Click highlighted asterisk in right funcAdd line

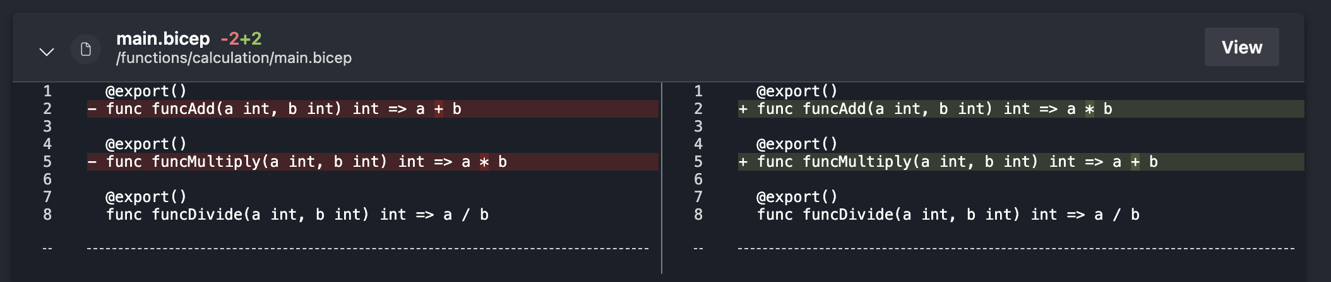(1089, 109)
